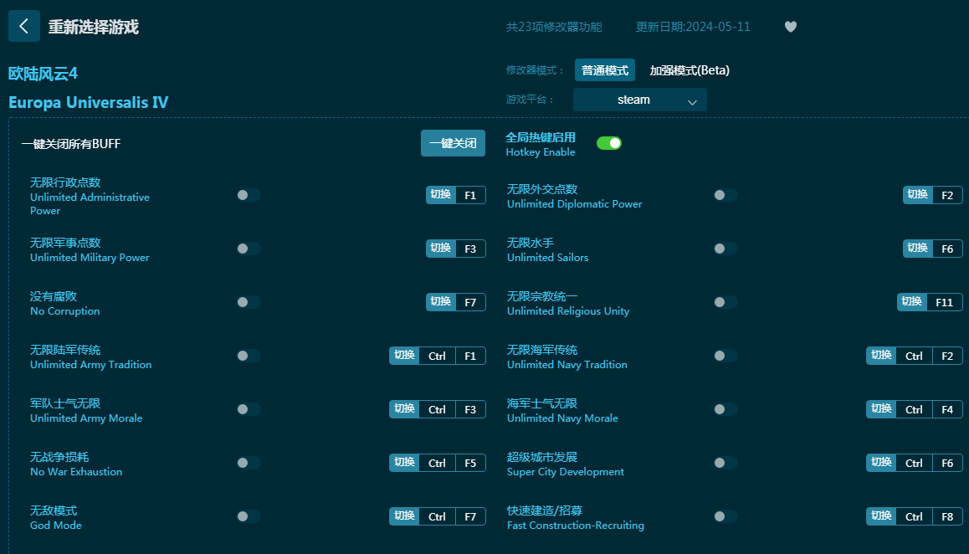
Task: Click the 一键关闭所有BUFF label
Action: click(71, 143)
